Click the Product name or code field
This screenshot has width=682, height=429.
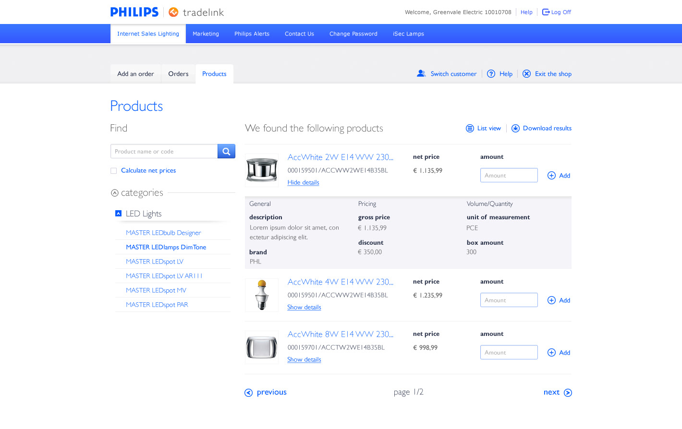164,151
